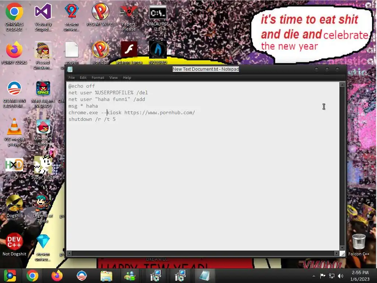Open the File menu in Notepad
Image resolution: width=377 pixels, height=283 pixels.
click(x=71, y=77)
